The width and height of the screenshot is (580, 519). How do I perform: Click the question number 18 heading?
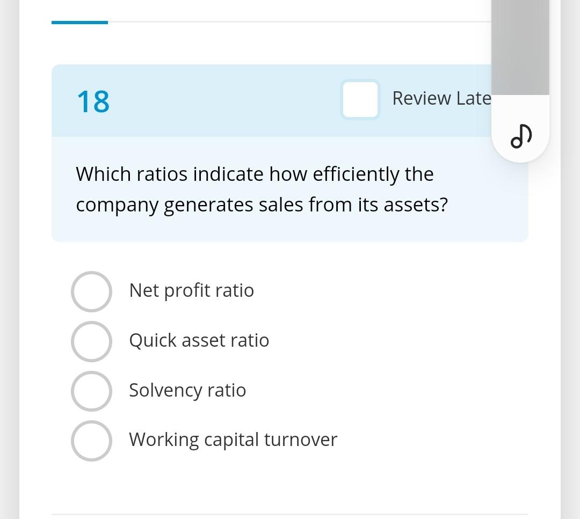pos(93,101)
